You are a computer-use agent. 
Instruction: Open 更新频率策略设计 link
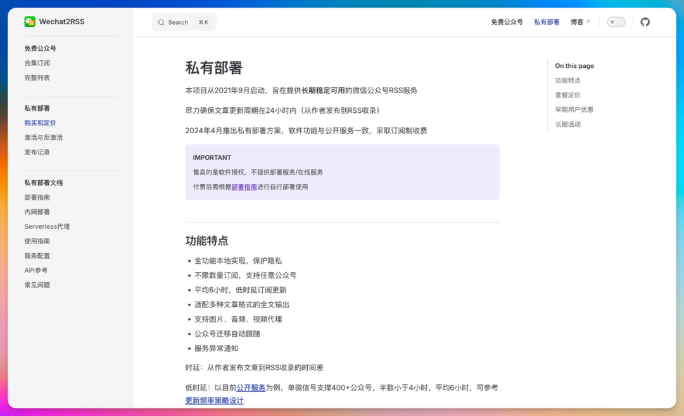coord(214,401)
